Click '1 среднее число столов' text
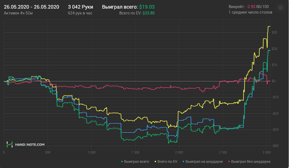 coord(251,12)
